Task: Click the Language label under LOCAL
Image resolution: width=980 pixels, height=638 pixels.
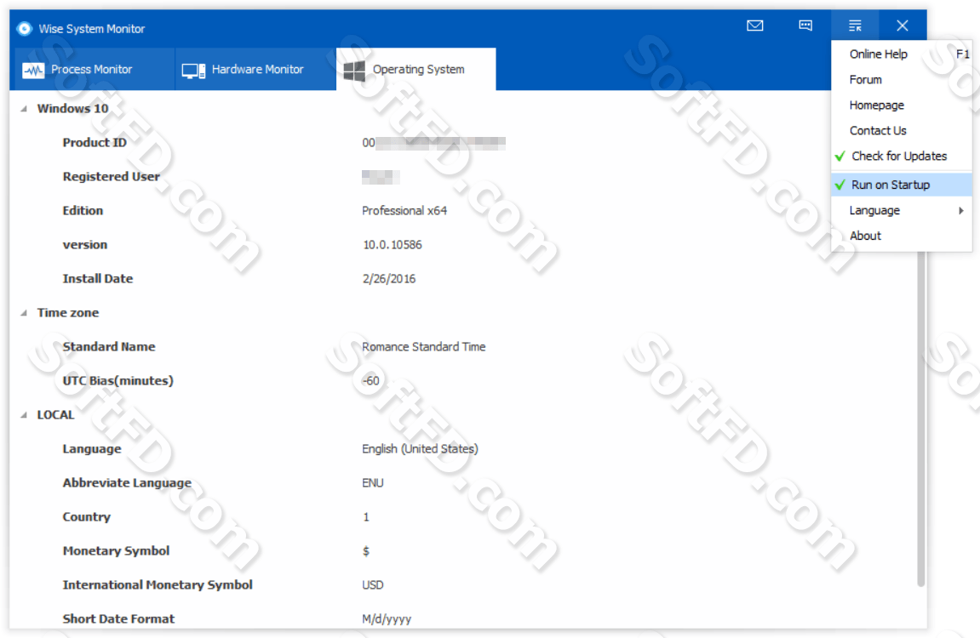Action: [x=92, y=449]
